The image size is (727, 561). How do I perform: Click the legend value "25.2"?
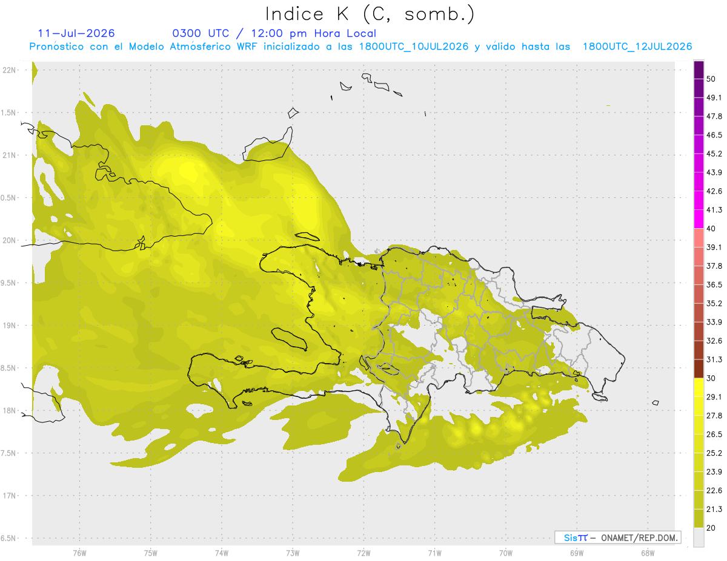point(714,453)
